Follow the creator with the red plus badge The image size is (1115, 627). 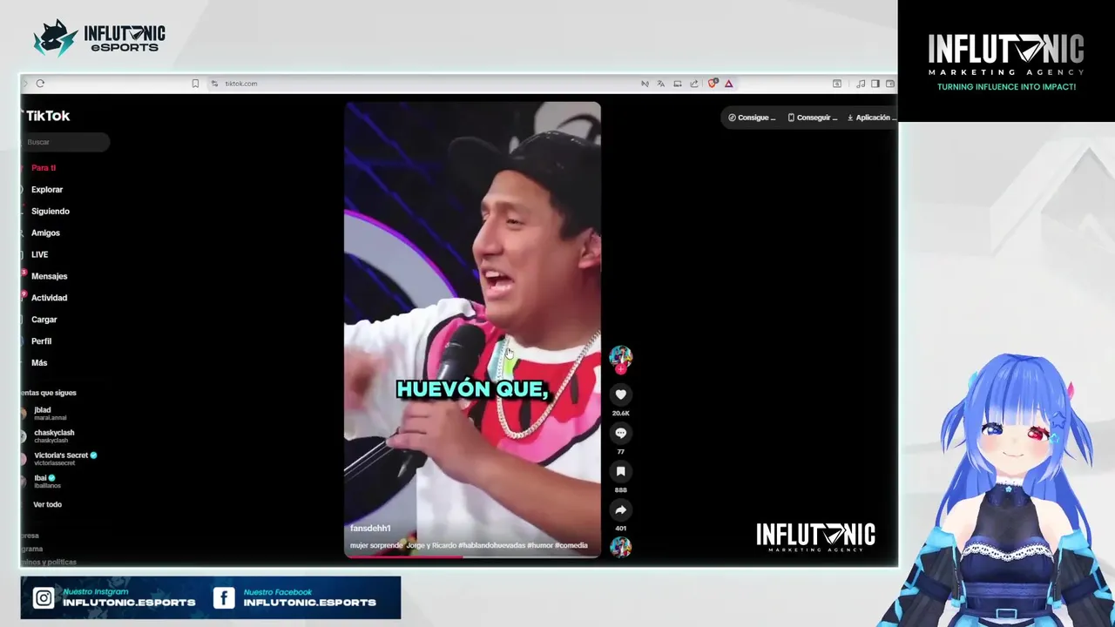[x=620, y=369]
